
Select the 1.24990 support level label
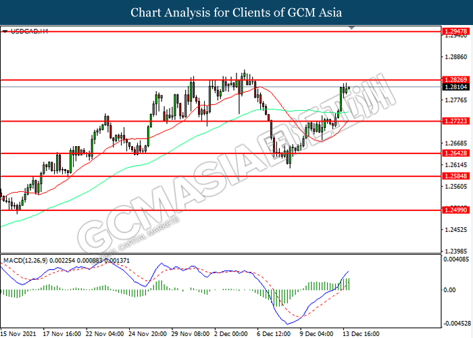point(456,210)
